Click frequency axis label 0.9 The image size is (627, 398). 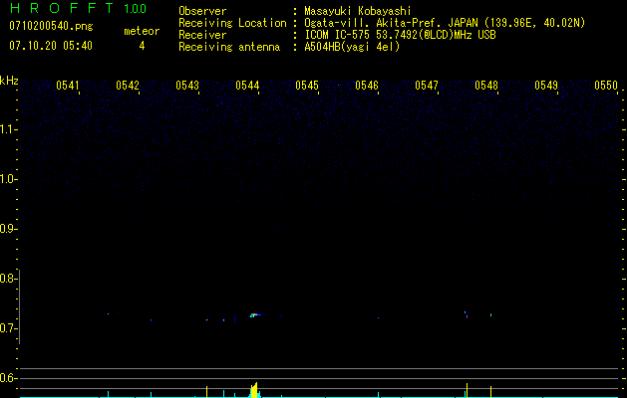click(x=7, y=229)
